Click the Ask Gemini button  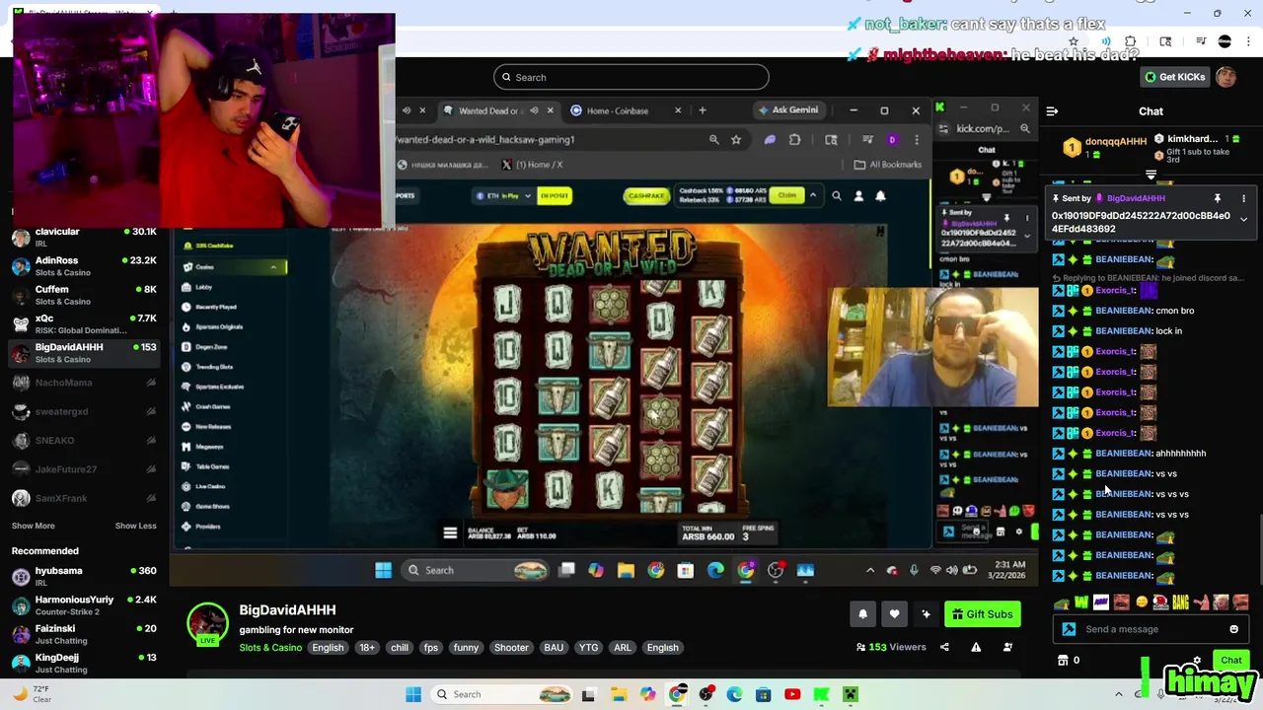coord(789,110)
